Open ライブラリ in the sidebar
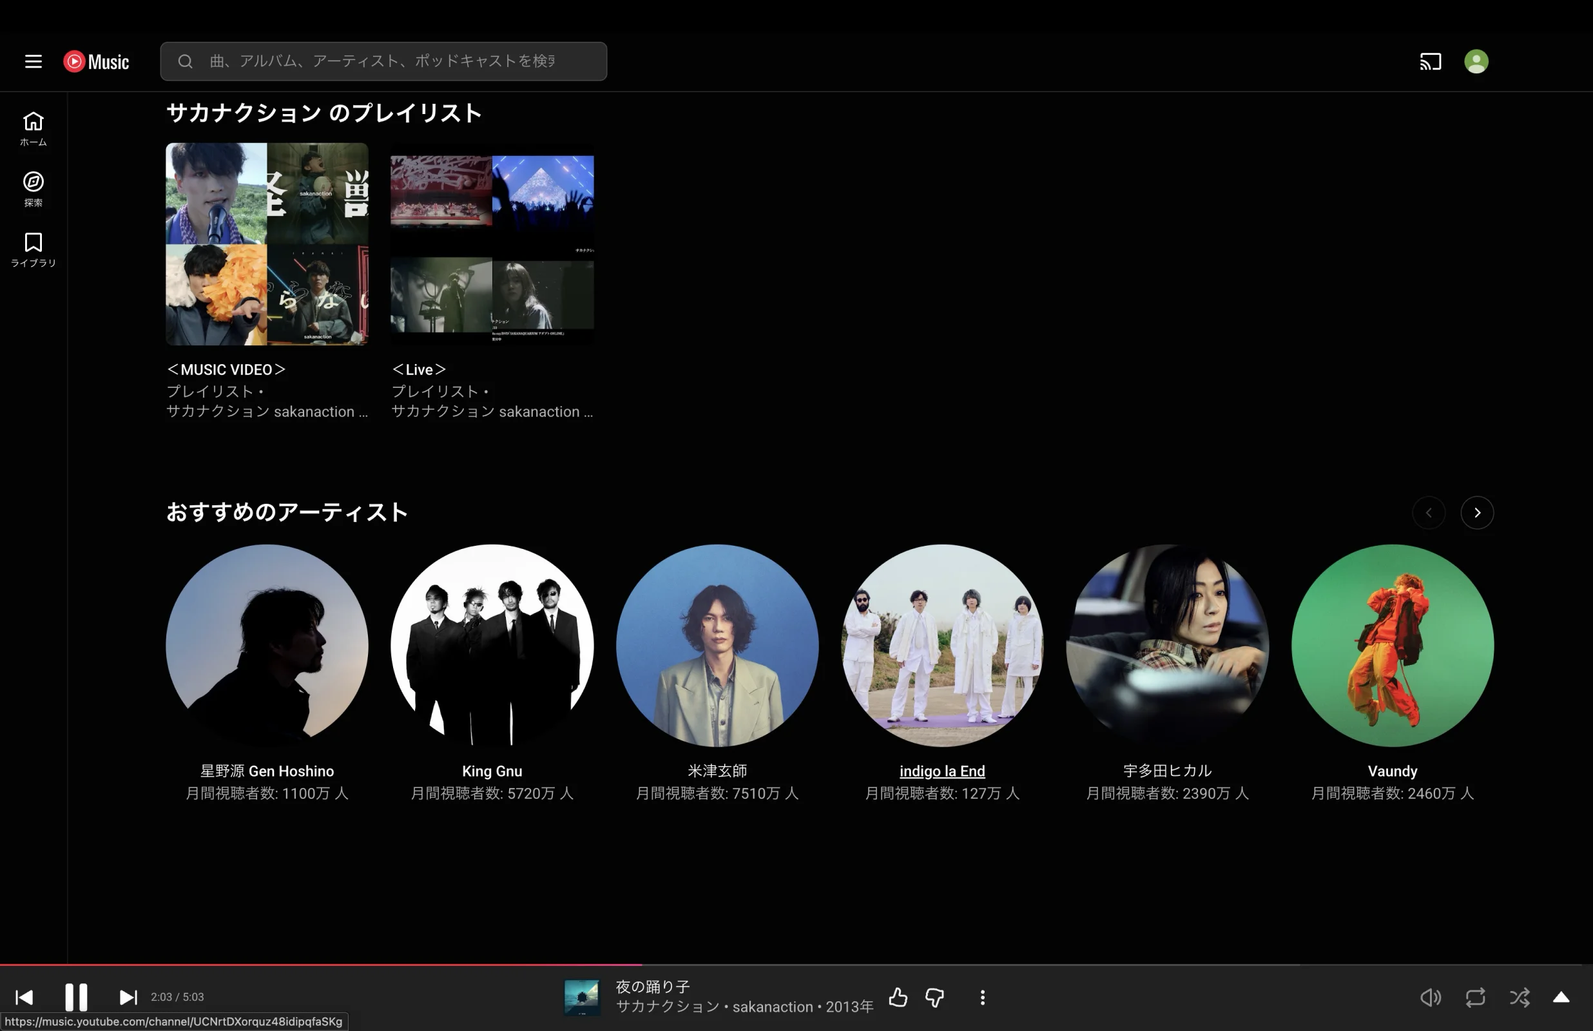The image size is (1593, 1031). pos(34,250)
